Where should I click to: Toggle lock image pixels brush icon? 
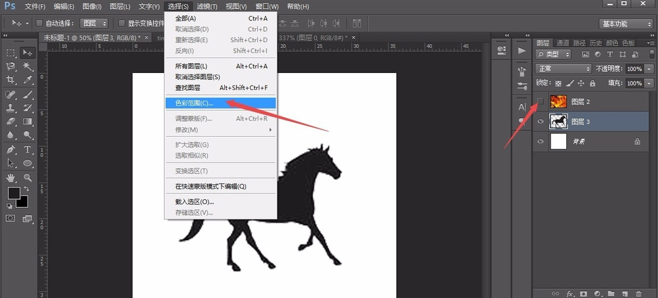point(570,84)
